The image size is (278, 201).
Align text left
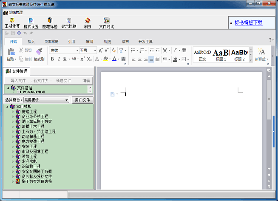point(133,59)
